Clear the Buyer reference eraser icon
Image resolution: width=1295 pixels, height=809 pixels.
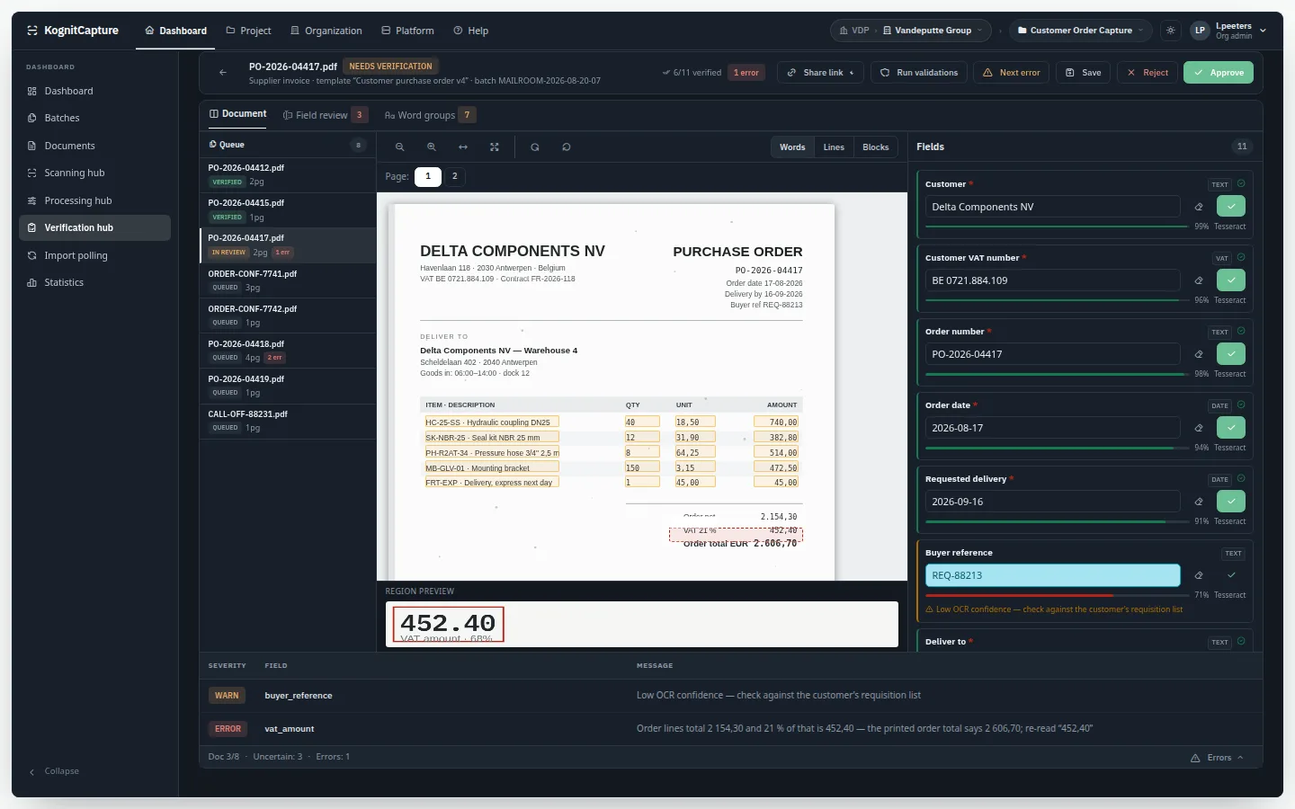pos(1199,575)
